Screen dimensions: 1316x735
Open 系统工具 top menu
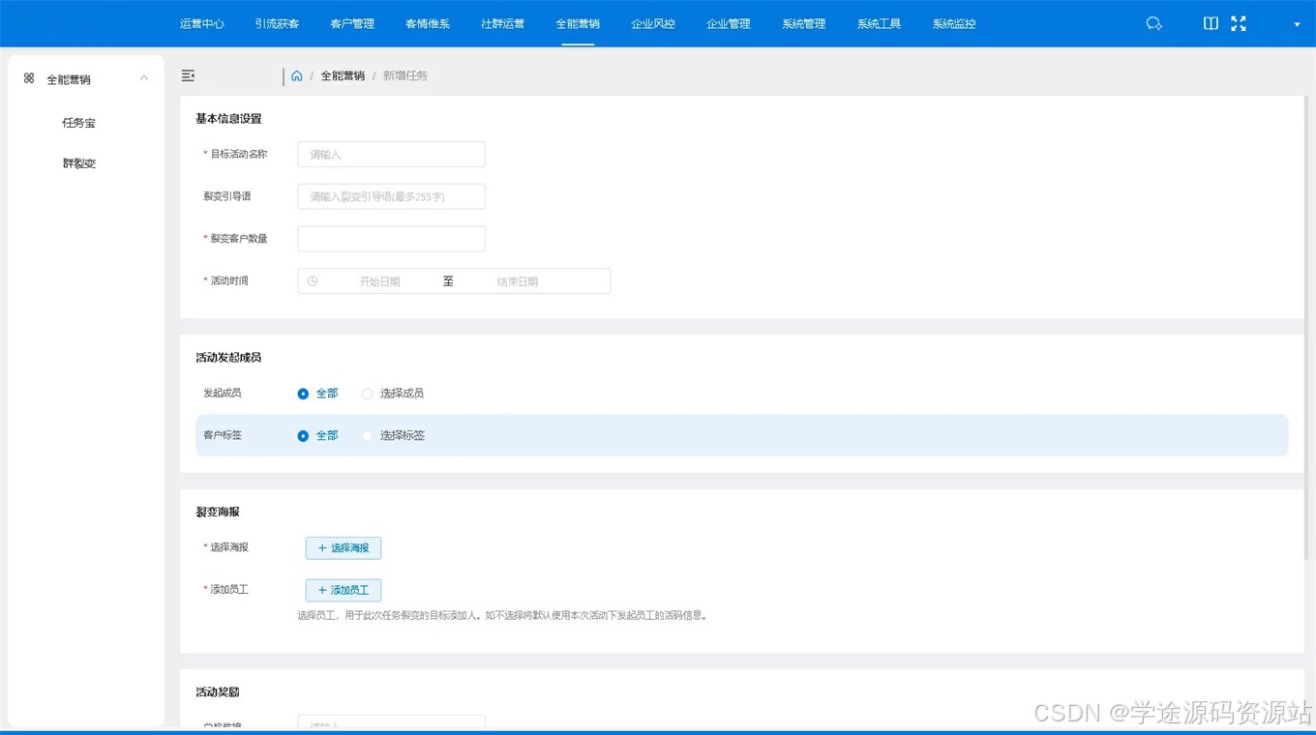[x=879, y=24]
